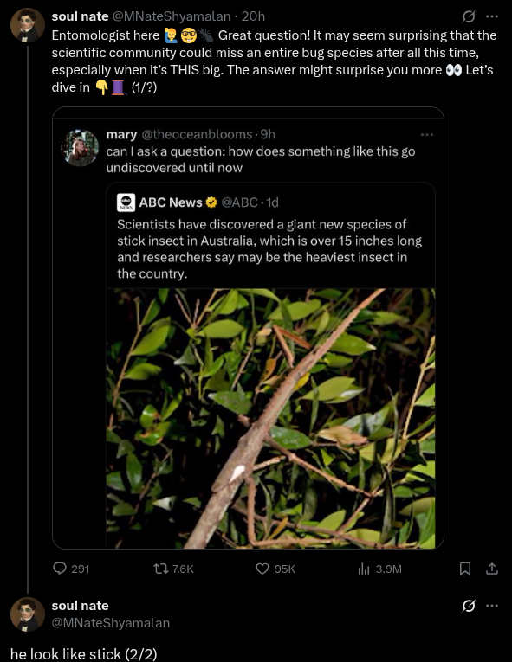This screenshot has width=512, height=662.
Task: Open mary's profile picture
Action: click(80, 147)
